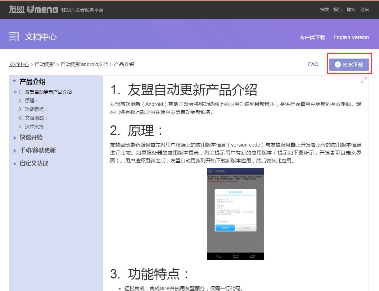The width and height of the screenshot is (379, 291).
Task: Click 产品介绍 sidebar heading
Action: [x=33, y=82]
